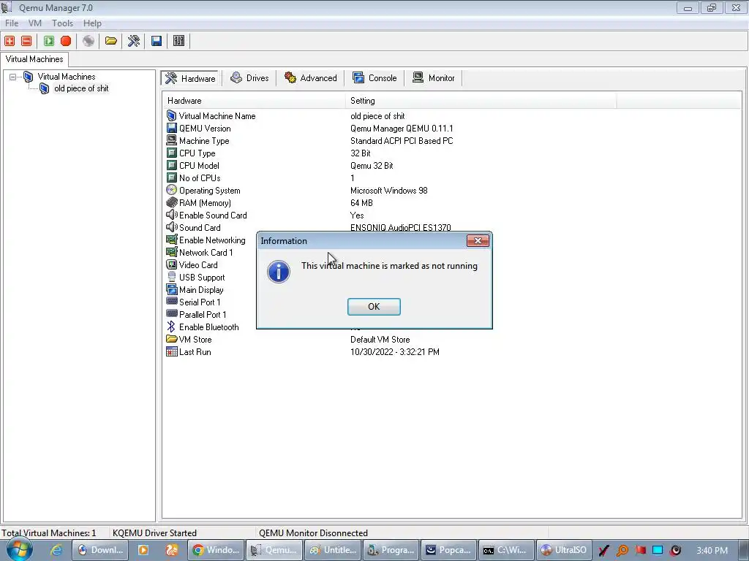Select the 'Standard ACPI PCI Based PC' value
749x561 pixels.
402,141
